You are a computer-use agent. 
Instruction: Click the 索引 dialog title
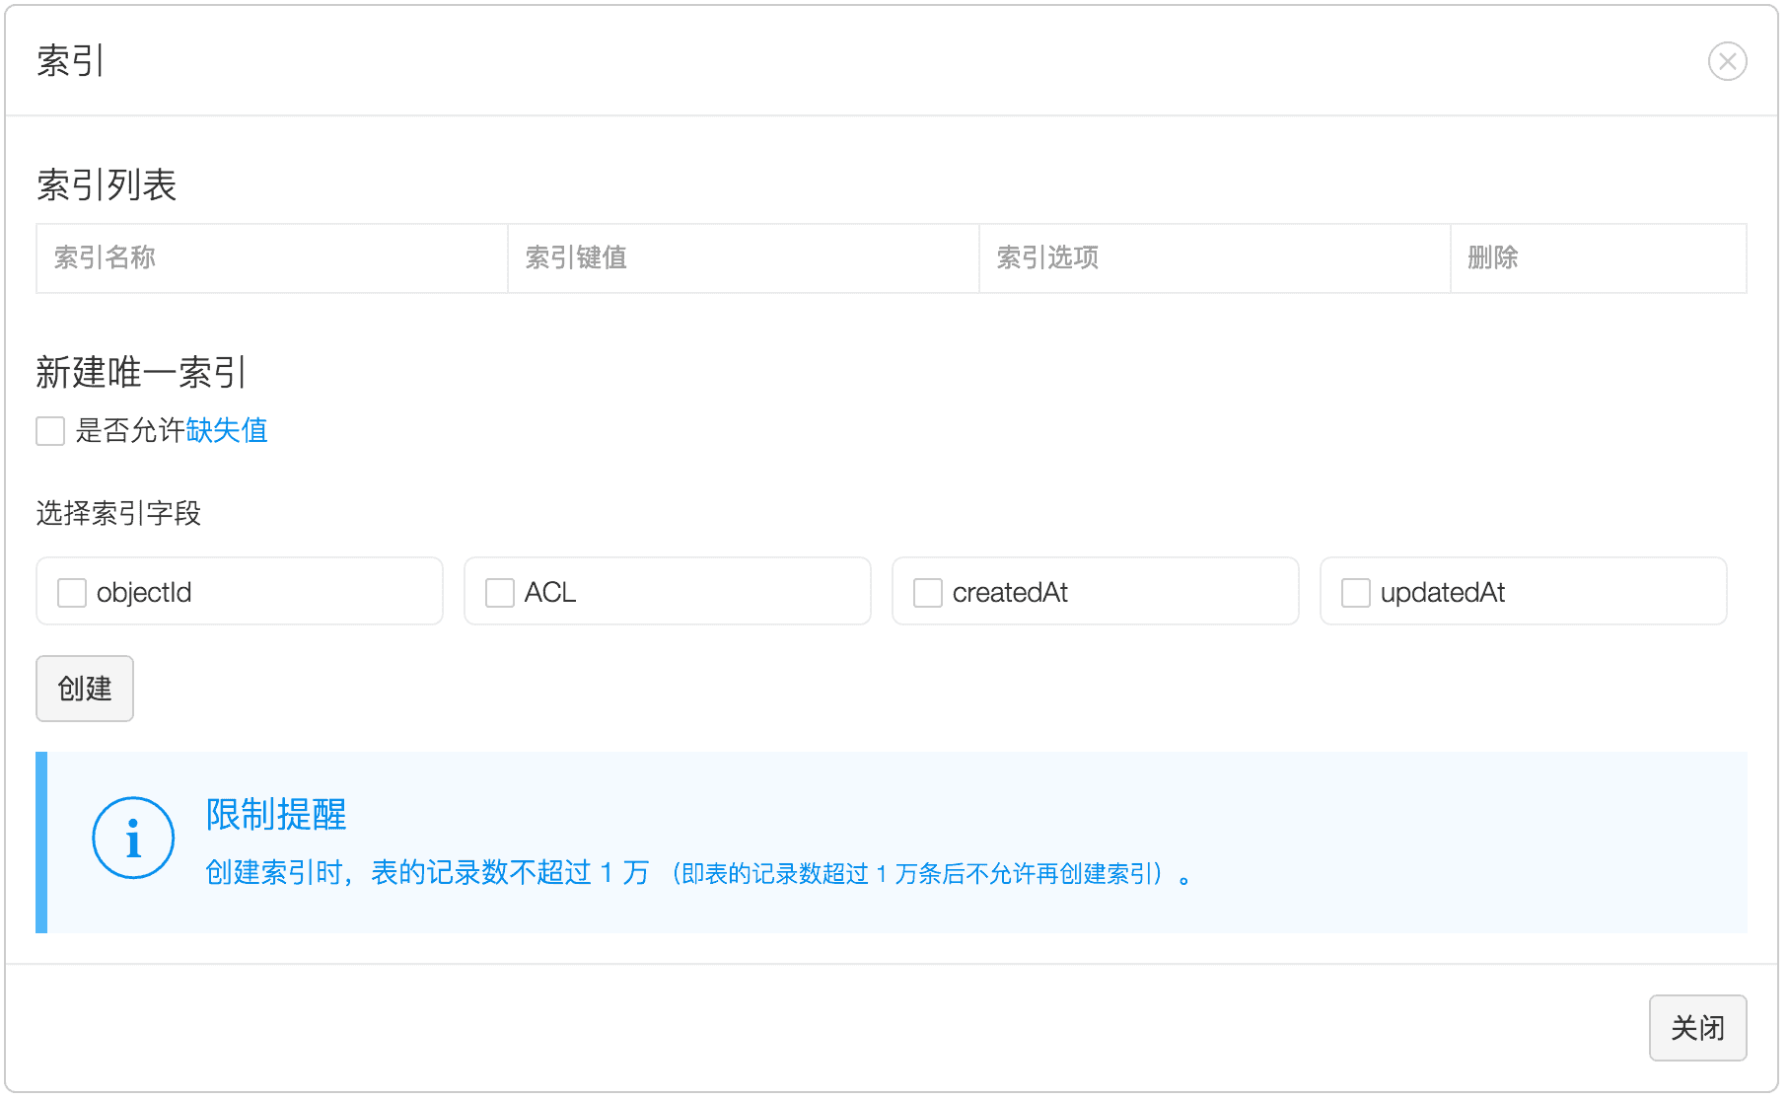[71, 61]
